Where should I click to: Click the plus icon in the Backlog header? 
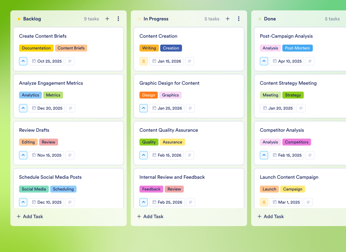tap(107, 19)
